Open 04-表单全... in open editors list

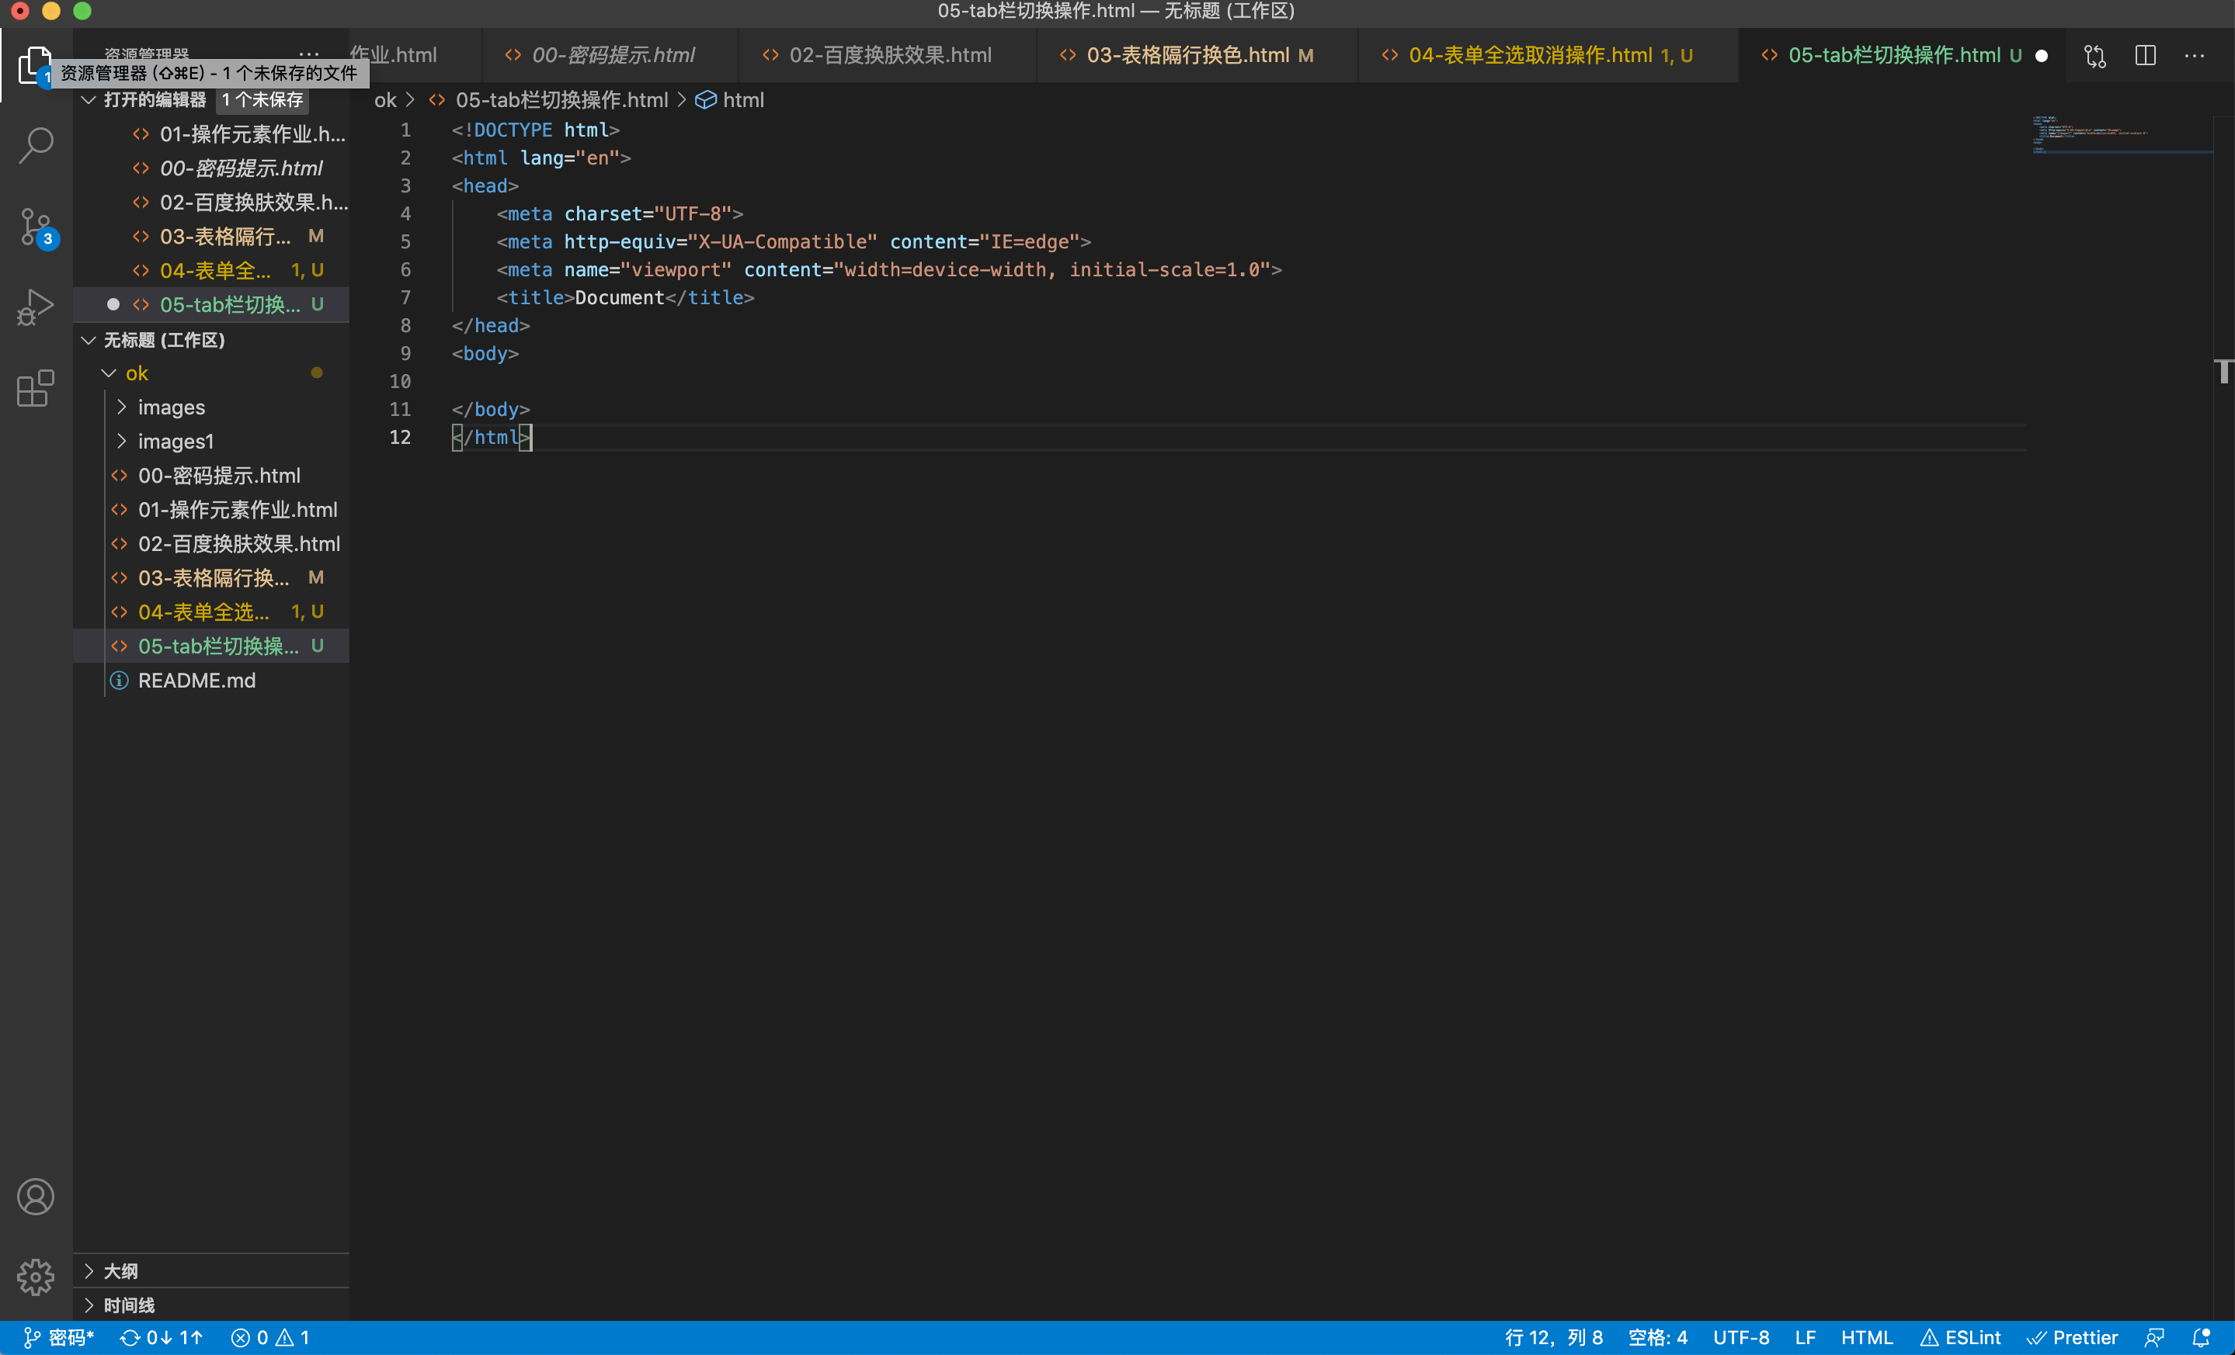pyautogui.click(x=210, y=270)
